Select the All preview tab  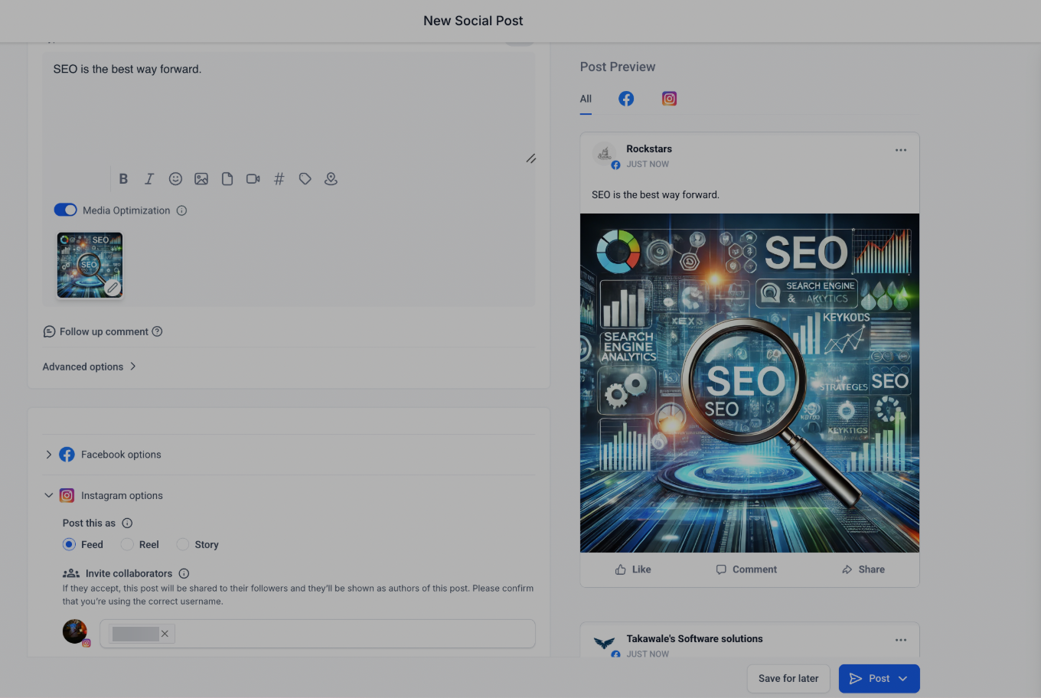pos(586,99)
